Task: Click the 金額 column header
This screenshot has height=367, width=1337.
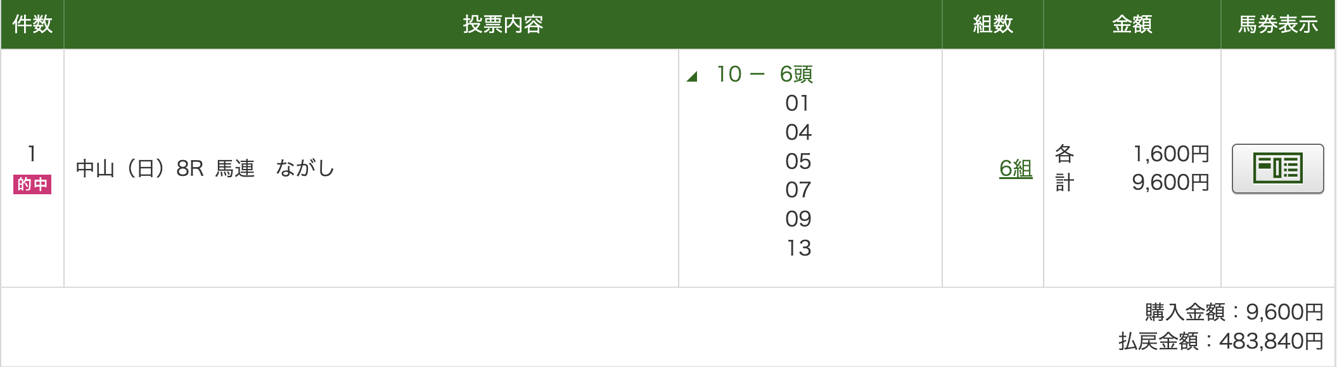Action: [x=1132, y=24]
